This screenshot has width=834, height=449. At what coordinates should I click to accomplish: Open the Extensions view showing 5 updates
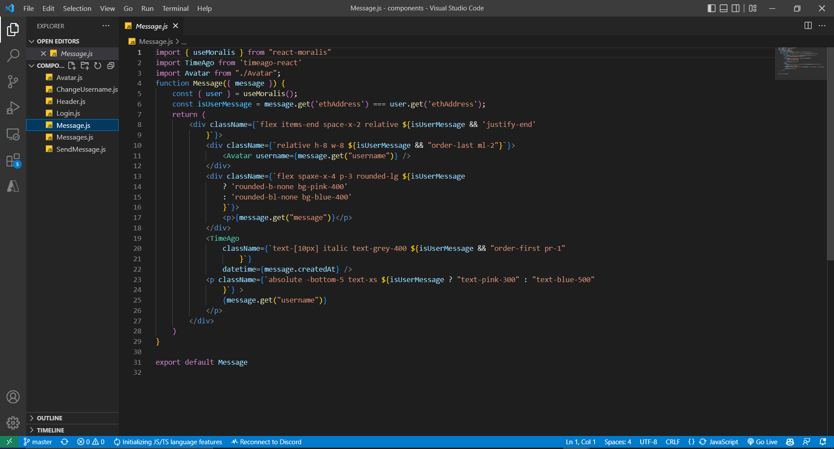[13, 160]
